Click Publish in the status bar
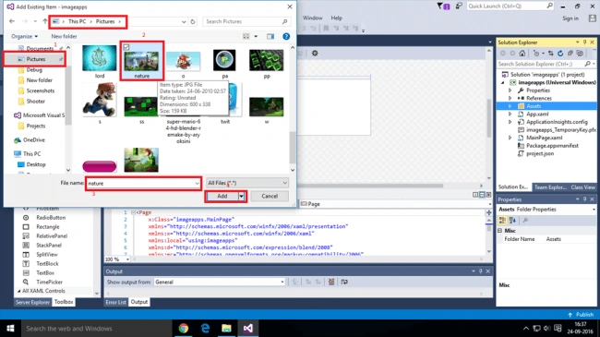The image size is (600, 337). click(x=581, y=315)
